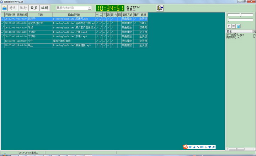Click the moon icon in IME bar
The width and height of the screenshot is (256, 156).
point(194,147)
